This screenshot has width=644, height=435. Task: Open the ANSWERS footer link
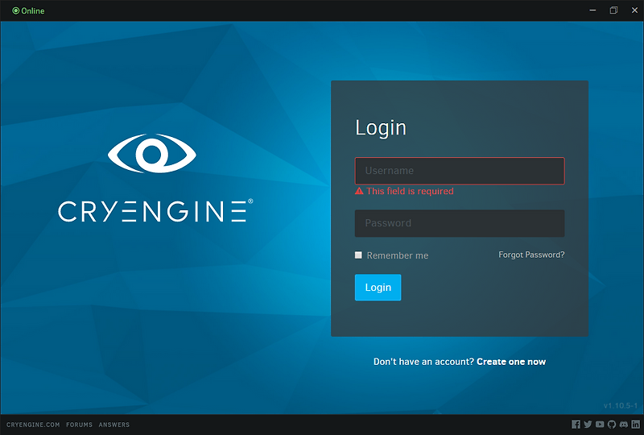114,425
